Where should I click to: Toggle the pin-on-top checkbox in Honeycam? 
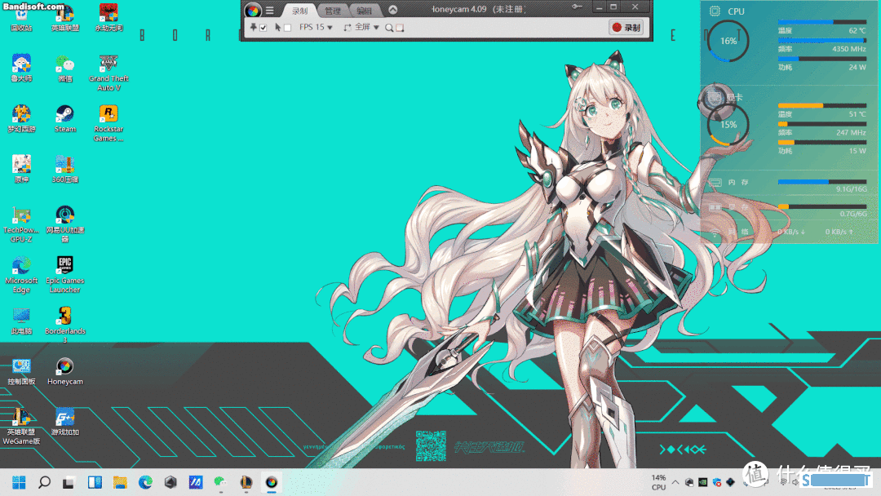(263, 28)
